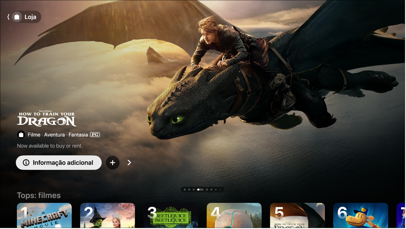The width and height of the screenshot is (406, 229).
Task: Click the PG rating badge
Action: point(95,135)
